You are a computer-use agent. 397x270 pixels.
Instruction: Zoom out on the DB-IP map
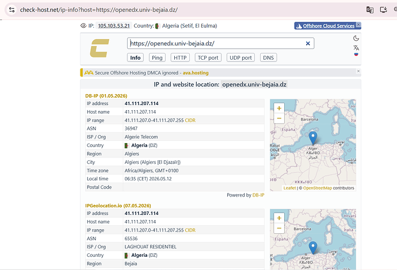pyautogui.click(x=279, y=118)
